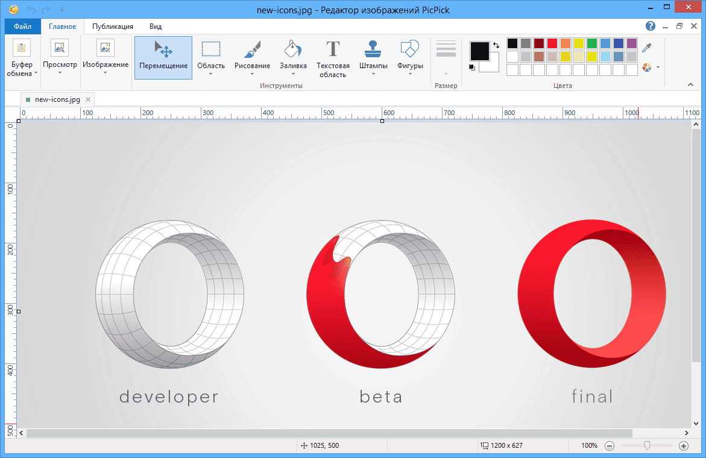
Task: Open the Просмотр view tool
Action: pos(60,58)
